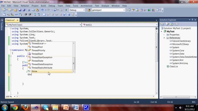Comment out the selected lines icon
This screenshot has height=111, width=198.
(35, 14)
